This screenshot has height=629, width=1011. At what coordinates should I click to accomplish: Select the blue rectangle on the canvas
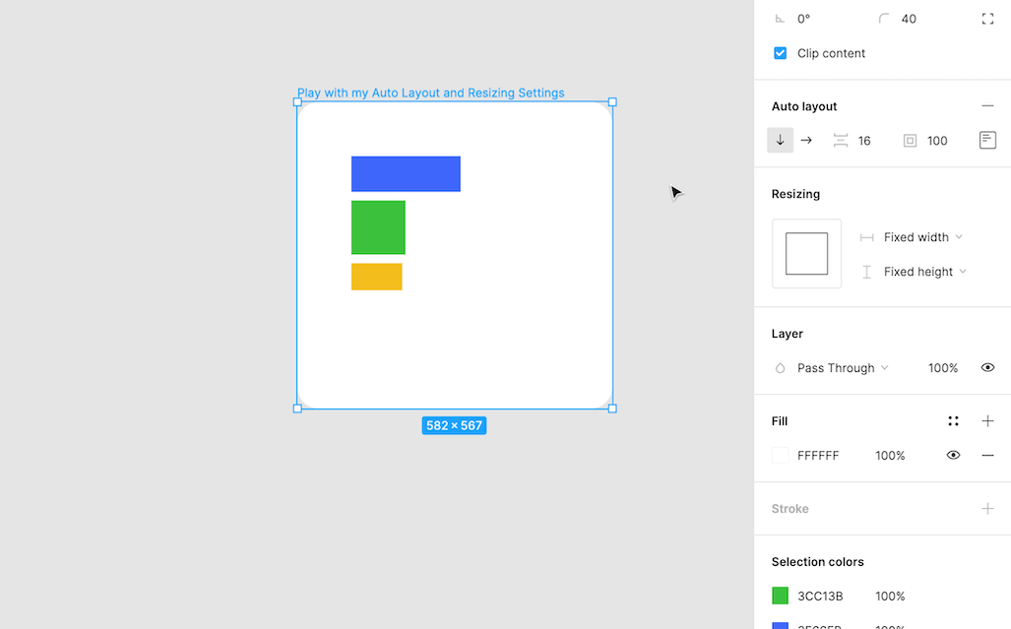[x=406, y=174]
